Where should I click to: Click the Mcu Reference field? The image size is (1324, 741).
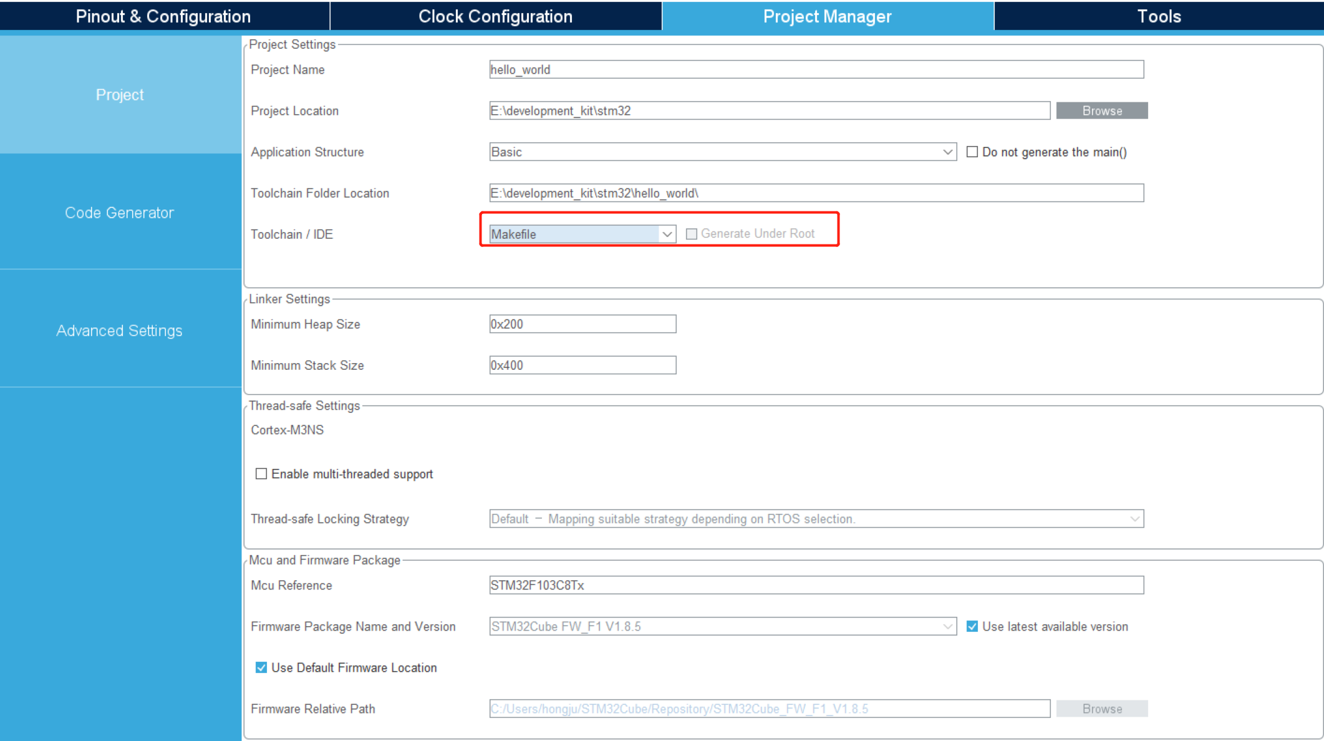[816, 585]
